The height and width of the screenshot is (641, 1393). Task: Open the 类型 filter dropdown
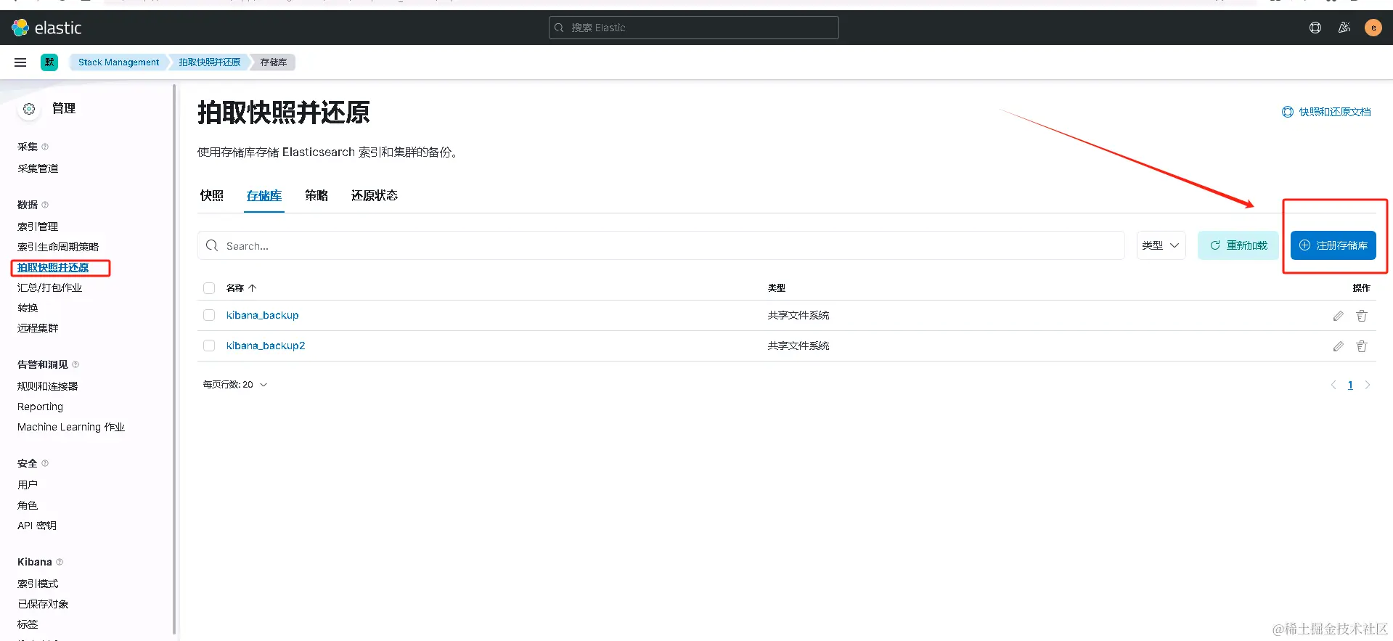(1161, 245)
